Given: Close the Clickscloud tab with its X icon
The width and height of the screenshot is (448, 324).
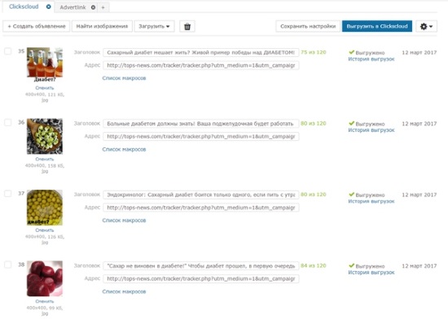Looking at the screenshot, I should point(49,7).
